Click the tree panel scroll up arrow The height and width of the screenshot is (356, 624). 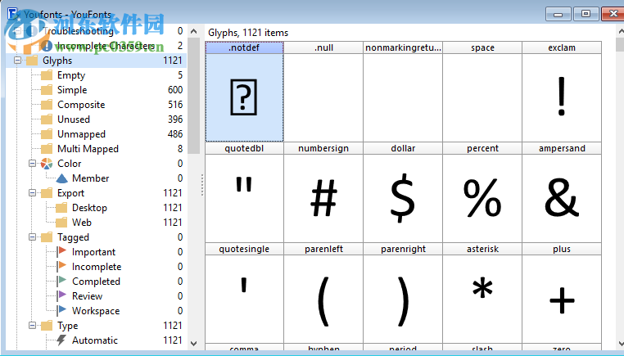pos(194,31)
